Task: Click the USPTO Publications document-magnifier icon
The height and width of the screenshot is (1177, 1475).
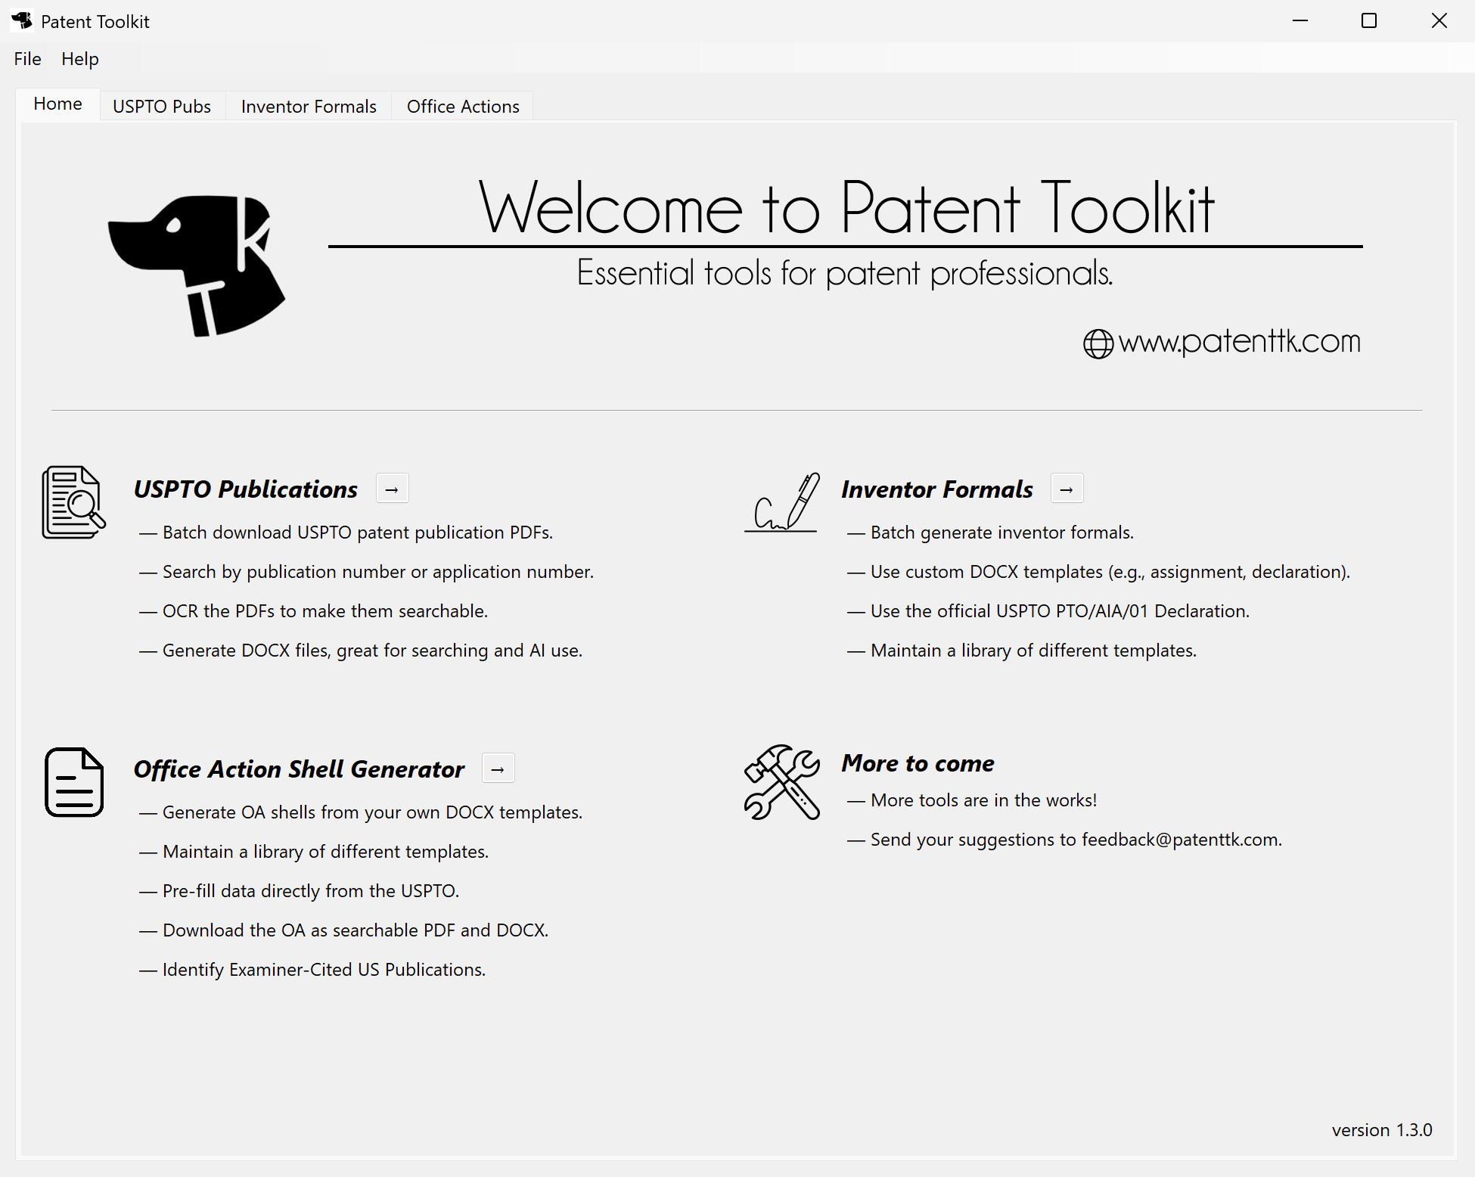Action: [73, 502]
